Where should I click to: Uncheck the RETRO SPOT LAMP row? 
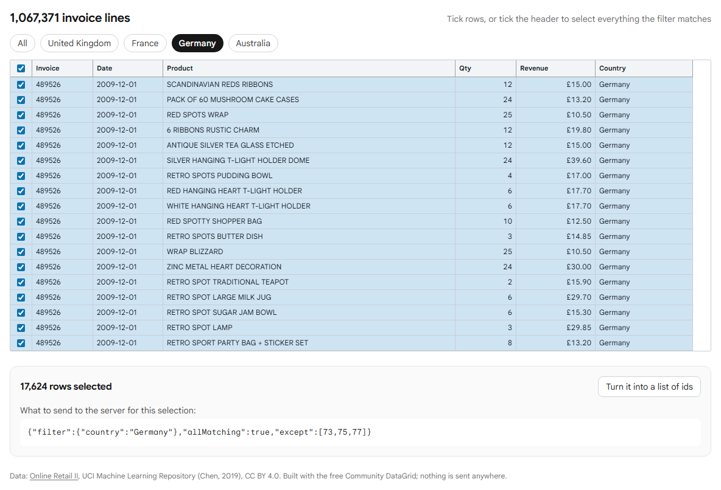point(21,328)
